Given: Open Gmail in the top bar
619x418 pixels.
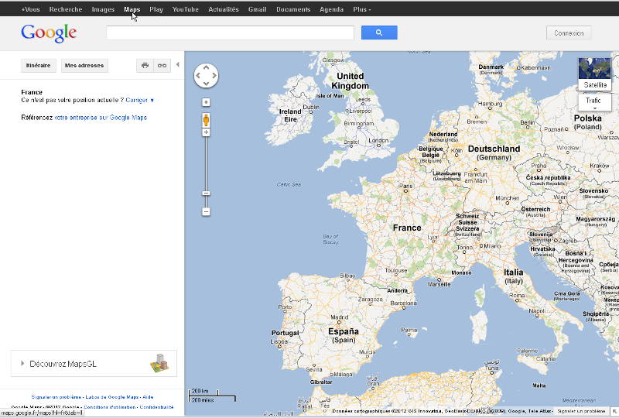Looking at the screenshot, I should [x=258, y=9].
